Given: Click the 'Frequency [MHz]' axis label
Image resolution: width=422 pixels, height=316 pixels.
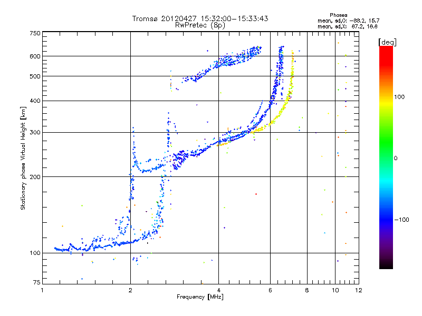Looking at the screenshot, I should (200, 297).
